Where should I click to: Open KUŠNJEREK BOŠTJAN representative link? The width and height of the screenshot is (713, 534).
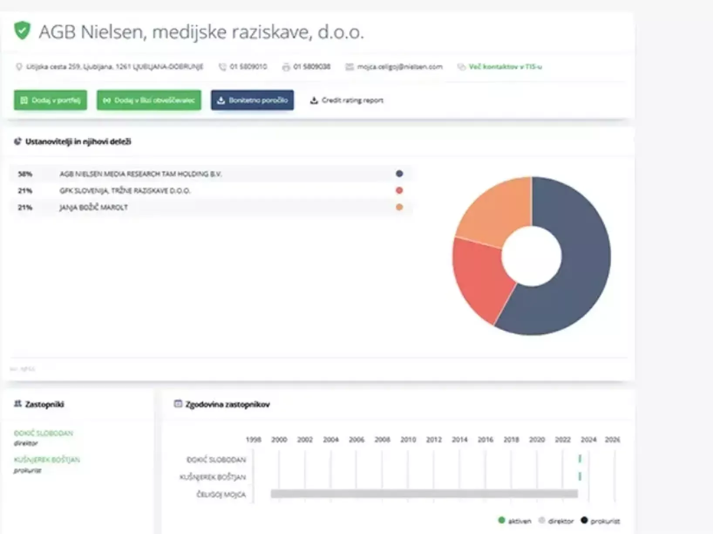[x=47, y=460]
